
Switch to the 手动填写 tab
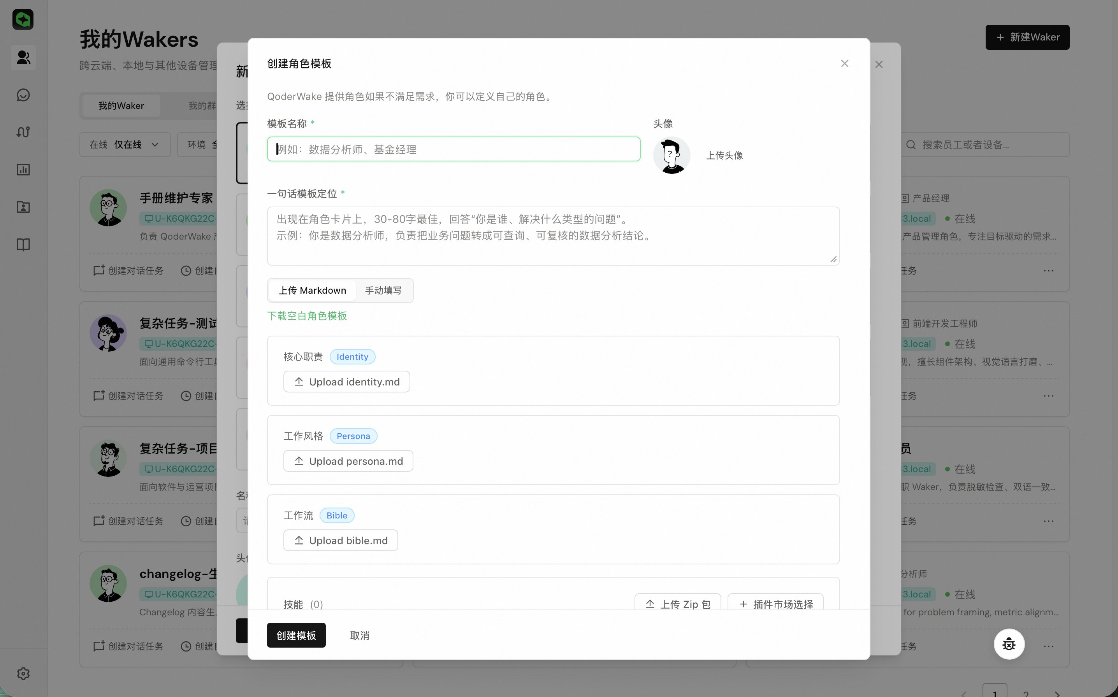[x=383, y=291]
